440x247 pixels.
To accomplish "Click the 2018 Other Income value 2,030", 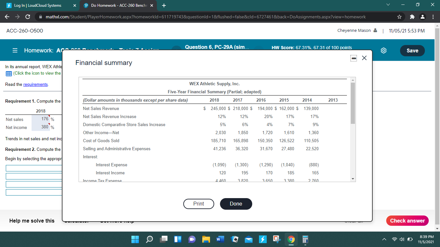I will point(221,133).
